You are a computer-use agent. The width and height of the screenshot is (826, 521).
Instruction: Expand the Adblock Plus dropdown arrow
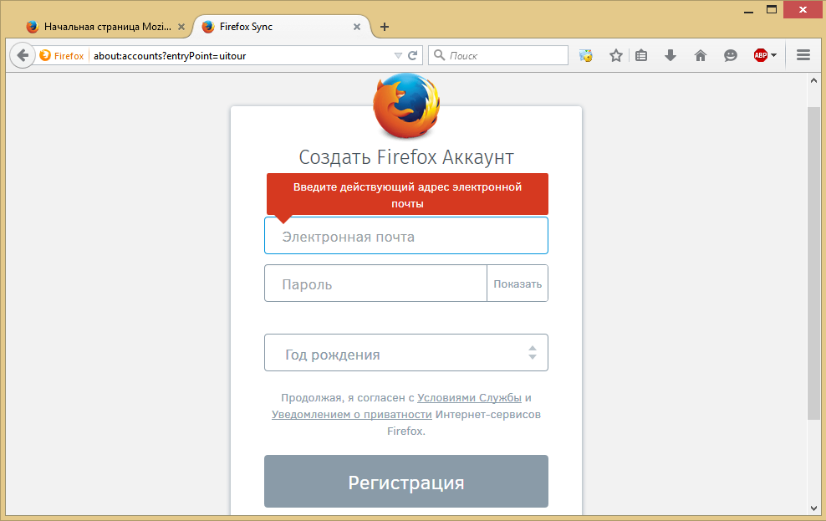tap(774, 56)
